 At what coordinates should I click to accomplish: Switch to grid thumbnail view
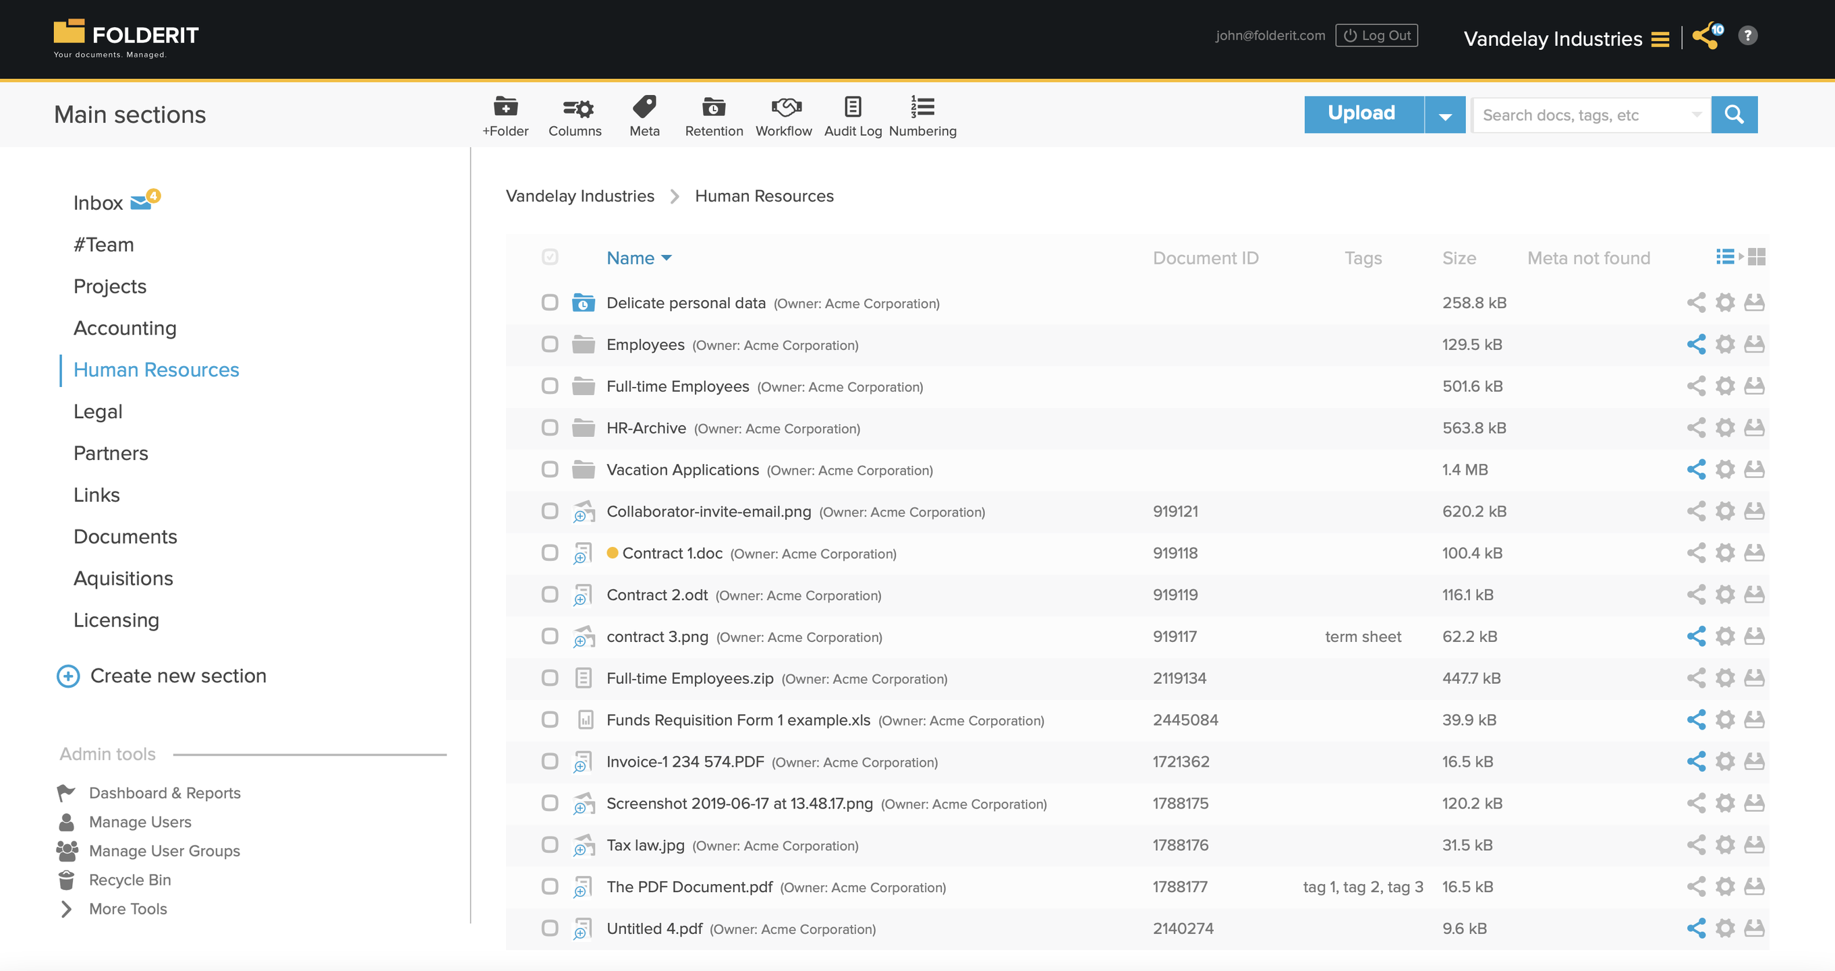click(1757, 257)
